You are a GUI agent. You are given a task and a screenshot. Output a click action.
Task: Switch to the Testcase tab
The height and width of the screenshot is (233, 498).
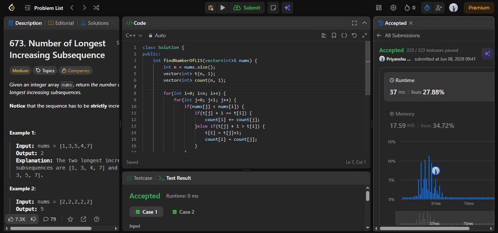coord(139,178)
